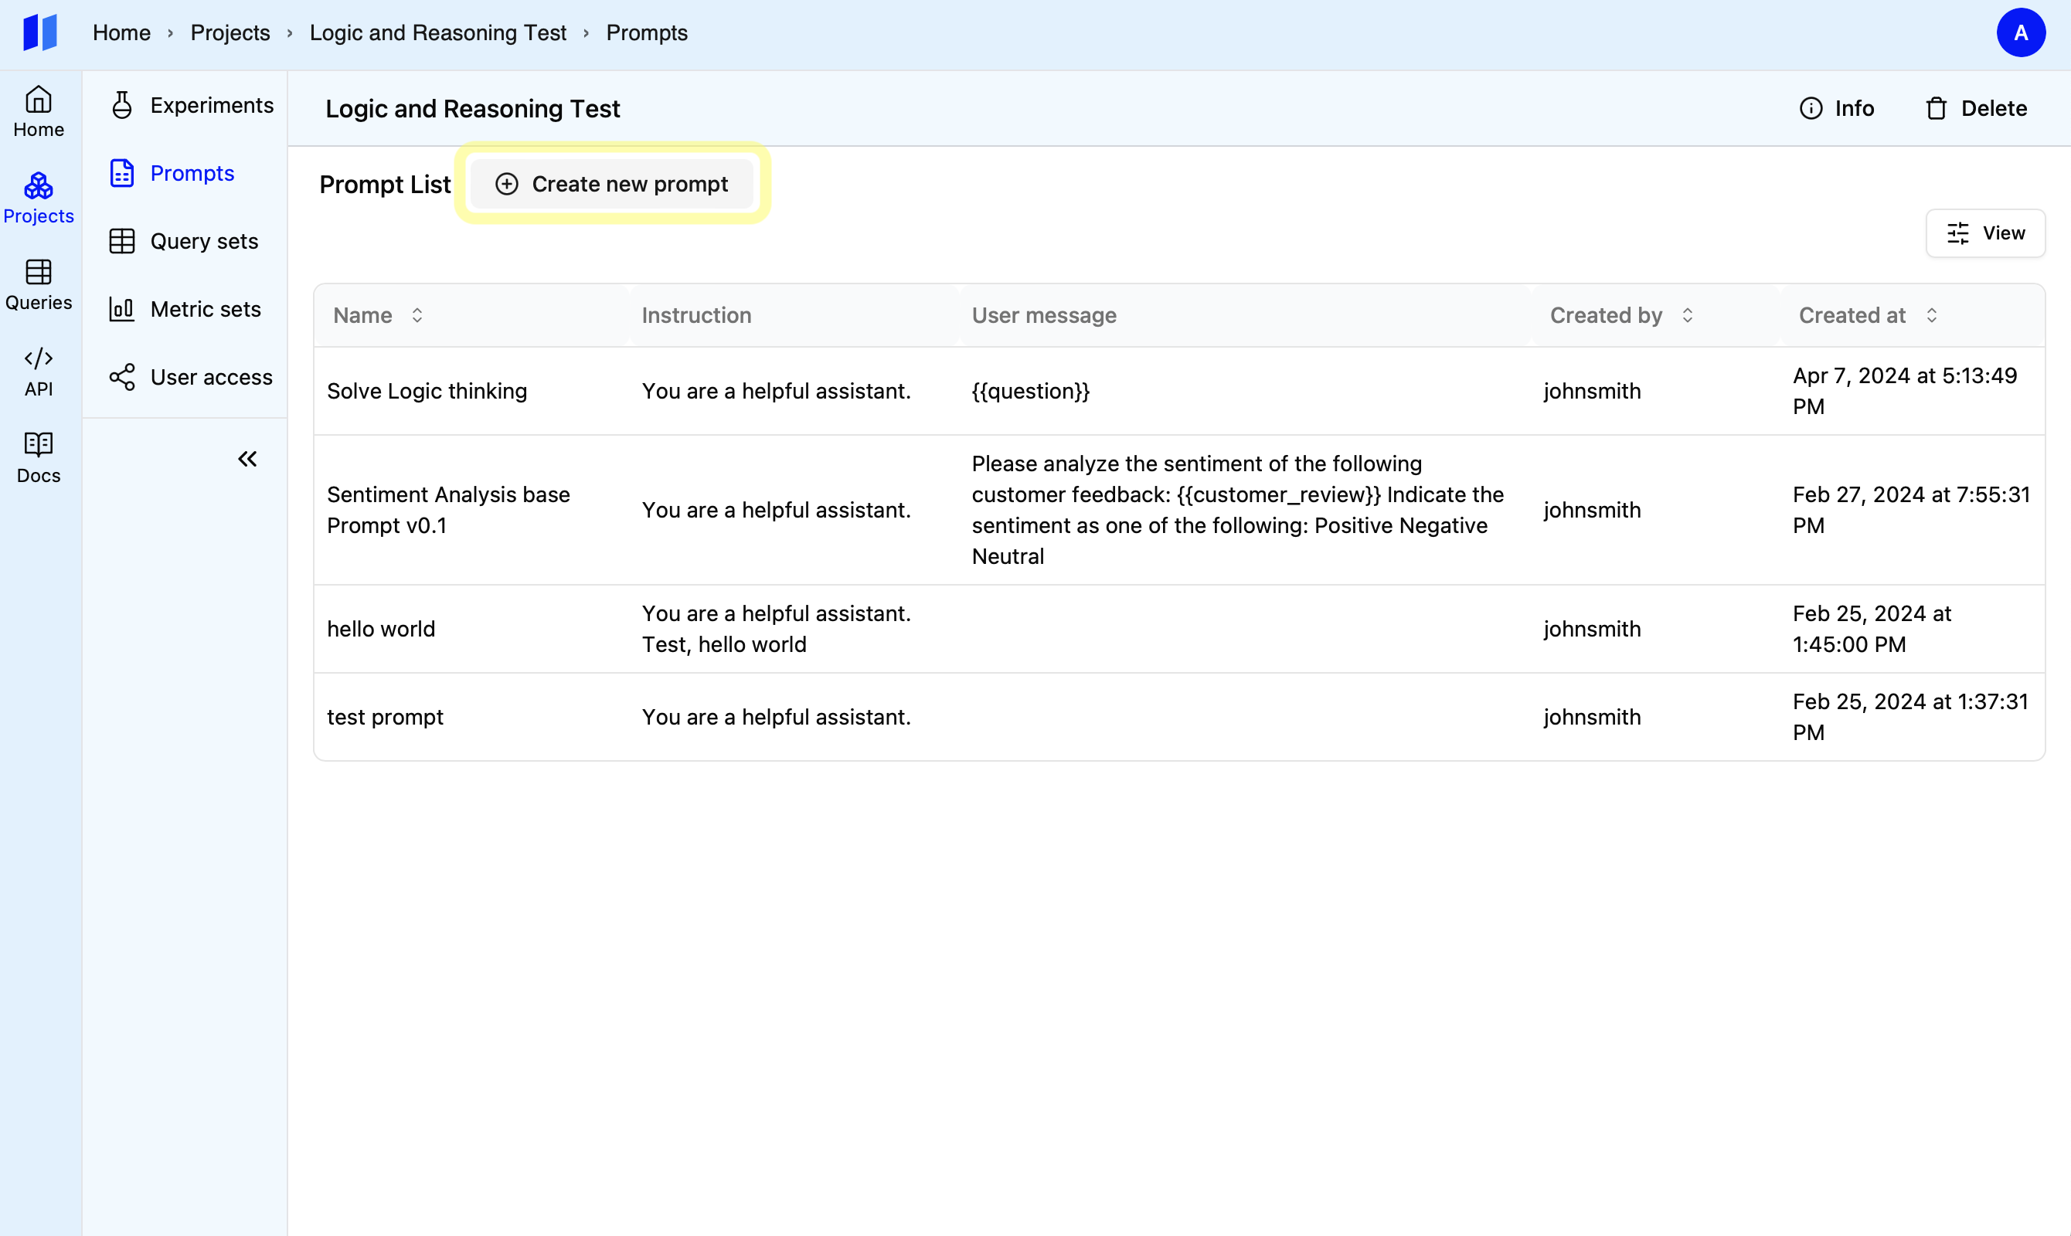
Task: Collapse the sidebar with double-chevron
Action: coord(247,459)
